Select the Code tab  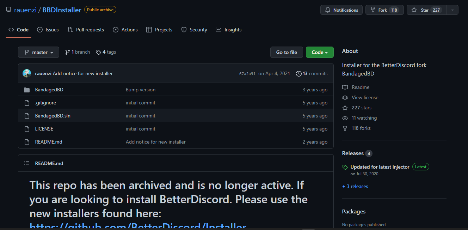19,30
